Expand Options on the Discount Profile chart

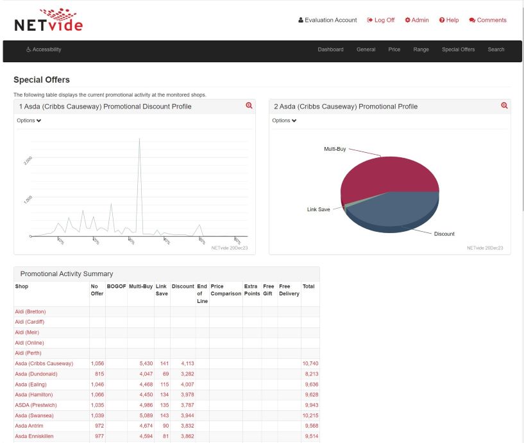29,121
